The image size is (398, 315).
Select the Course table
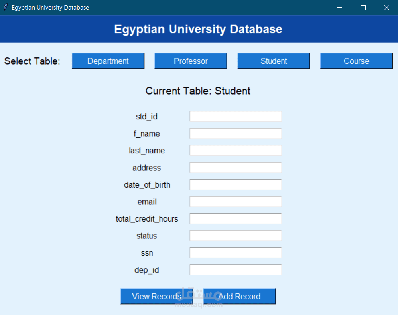click(356, 61)
